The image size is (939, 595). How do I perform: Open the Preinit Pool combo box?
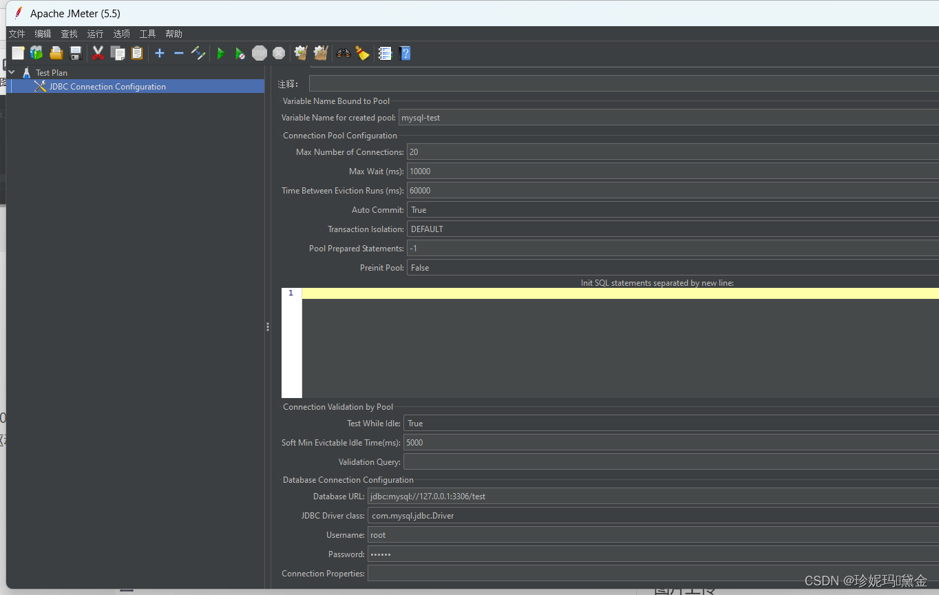(x=673, y=267)
